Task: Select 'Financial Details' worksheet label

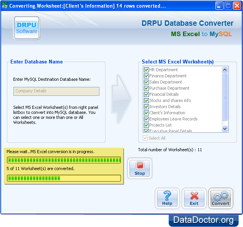Action: click(164, 95)
